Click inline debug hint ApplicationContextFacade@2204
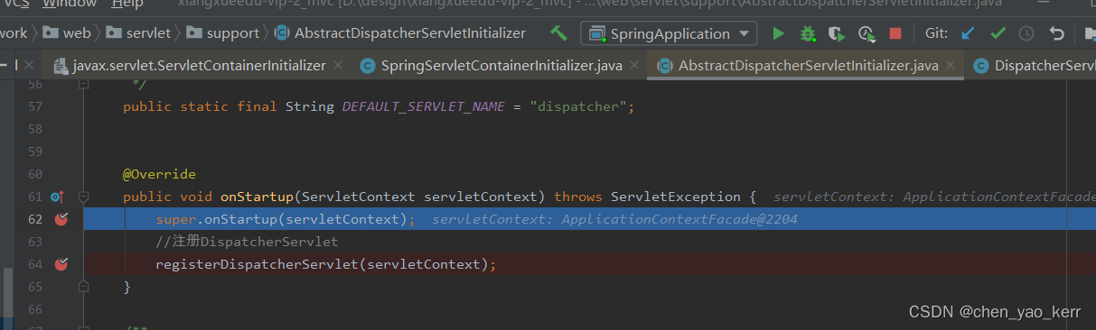 click(x=679, y=219)
